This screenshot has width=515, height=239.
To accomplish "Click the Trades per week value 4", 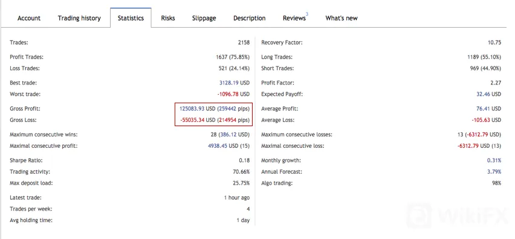I will (248, 209).
